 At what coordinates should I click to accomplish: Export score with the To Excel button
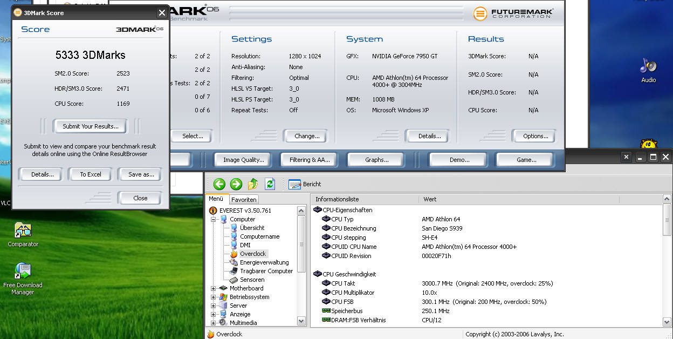pyautogui.click(x=91, y=174)
